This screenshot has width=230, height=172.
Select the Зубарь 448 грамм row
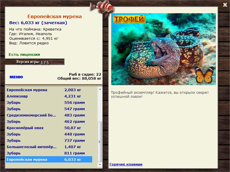coord(49,134)
